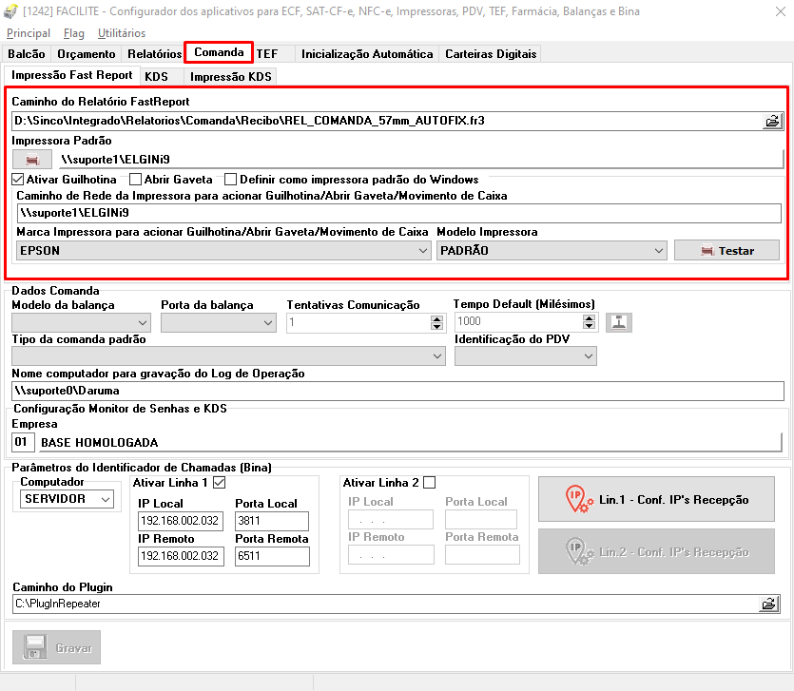Select Impressão Fast Report sub-tab
Image resolution: width=794 pixels, height=691 pixels.
tap(72, 75)
